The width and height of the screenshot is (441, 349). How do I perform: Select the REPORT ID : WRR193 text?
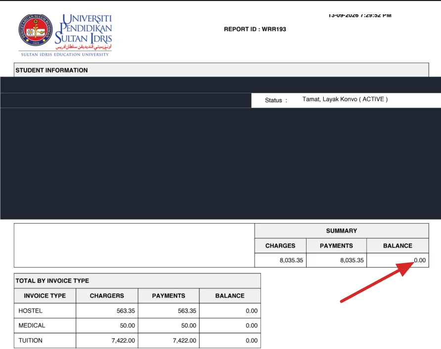[255, 29]
